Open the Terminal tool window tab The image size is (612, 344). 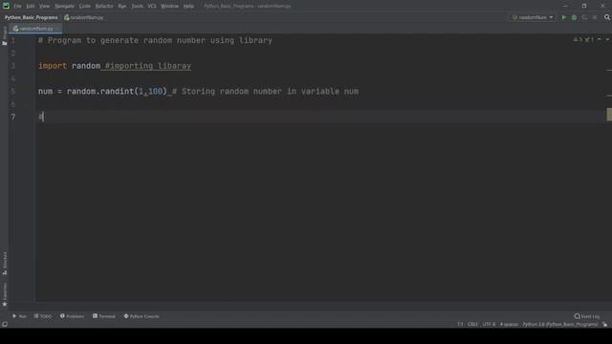tap(104, 316)
